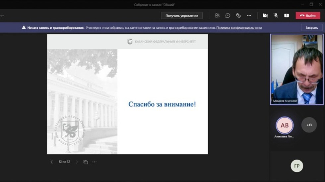Show the +13 additional participants
Viewport: 325px width, 182px height.
click(309, 125)
